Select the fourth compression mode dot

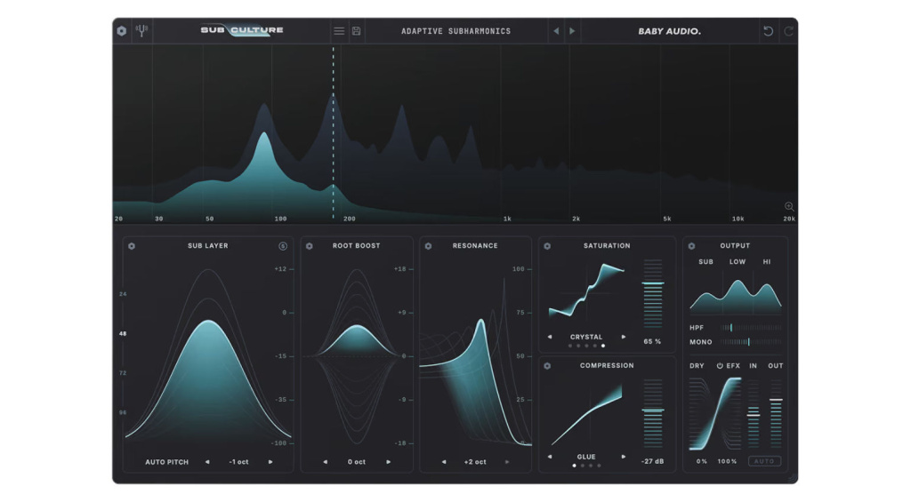click(x=599, y=466)
